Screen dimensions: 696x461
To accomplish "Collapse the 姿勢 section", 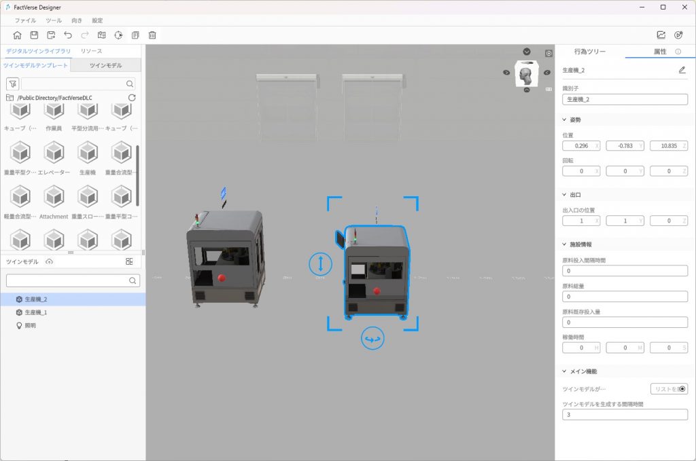I will (x=564, y=119).
